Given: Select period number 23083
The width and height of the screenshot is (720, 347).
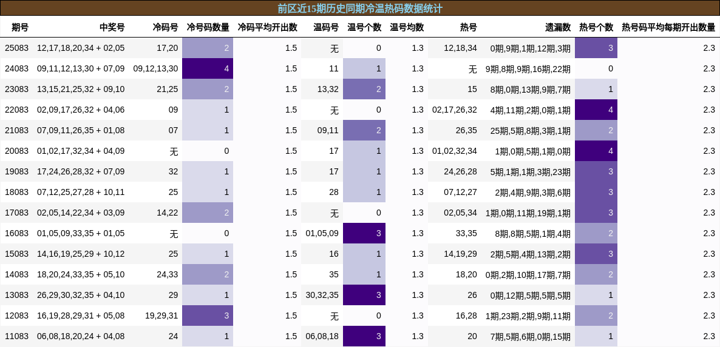Looking at the screenshot, I should (16, 89).
